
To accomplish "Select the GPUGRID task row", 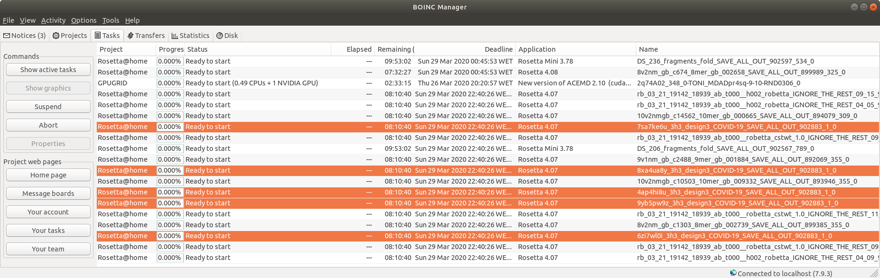I will (488, 83).
